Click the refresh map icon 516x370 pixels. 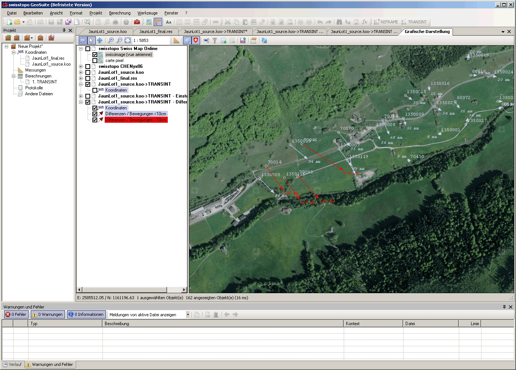[264, 40]
